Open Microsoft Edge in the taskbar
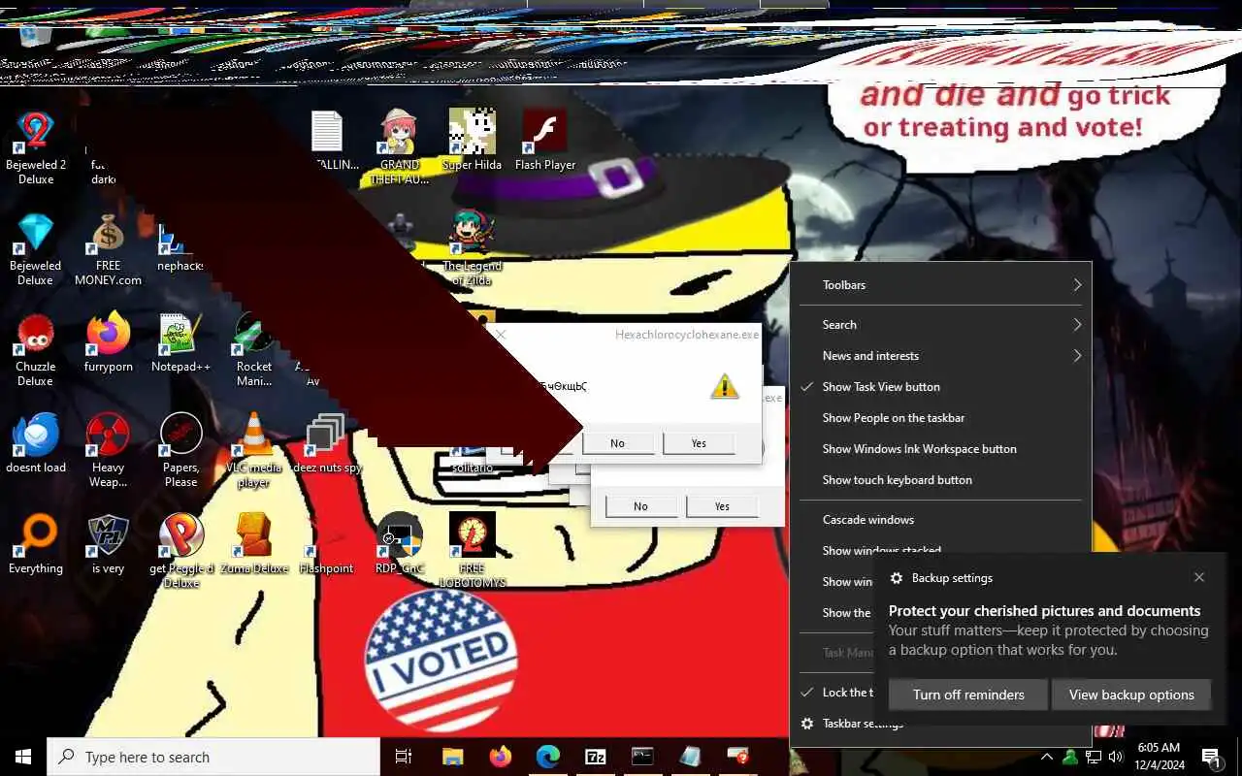Viewport: 1242px width, 776px height. (548, 757)
